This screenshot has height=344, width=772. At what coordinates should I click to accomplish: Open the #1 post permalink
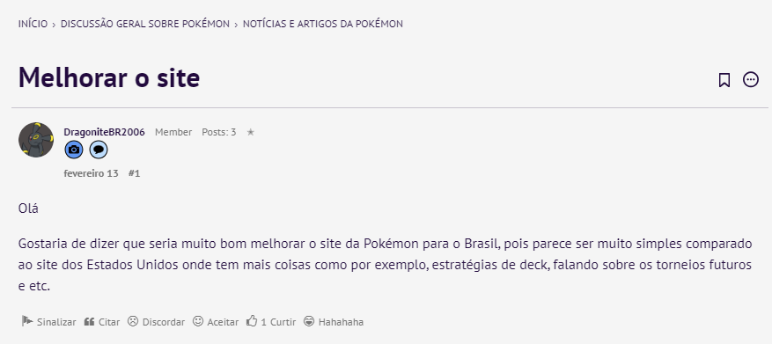(134, 173)
